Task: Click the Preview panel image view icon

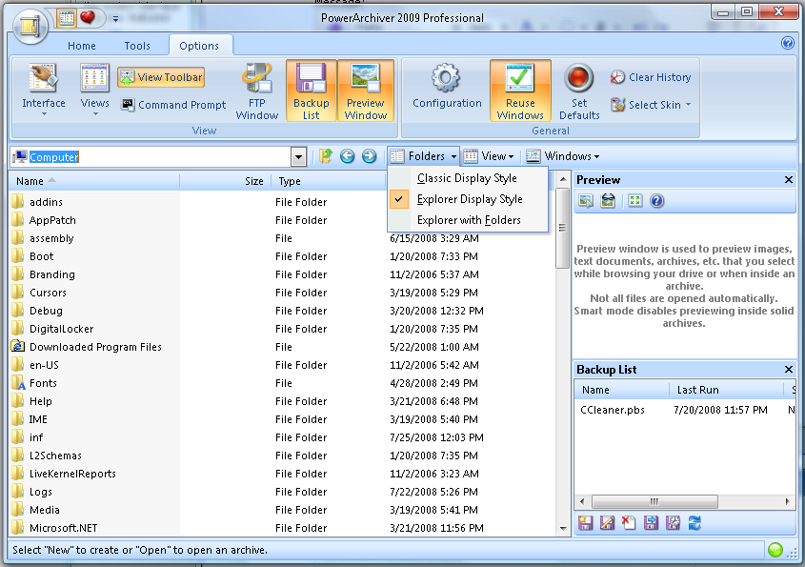Action: 586,201
